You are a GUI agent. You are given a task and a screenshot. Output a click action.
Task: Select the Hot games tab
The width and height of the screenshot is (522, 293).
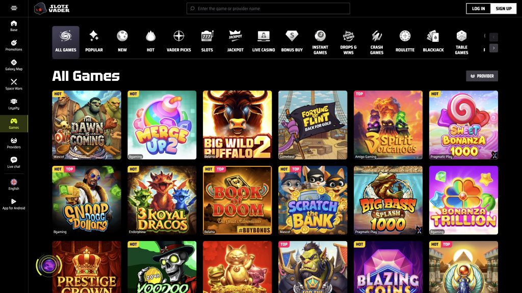[x=149, y=42]
